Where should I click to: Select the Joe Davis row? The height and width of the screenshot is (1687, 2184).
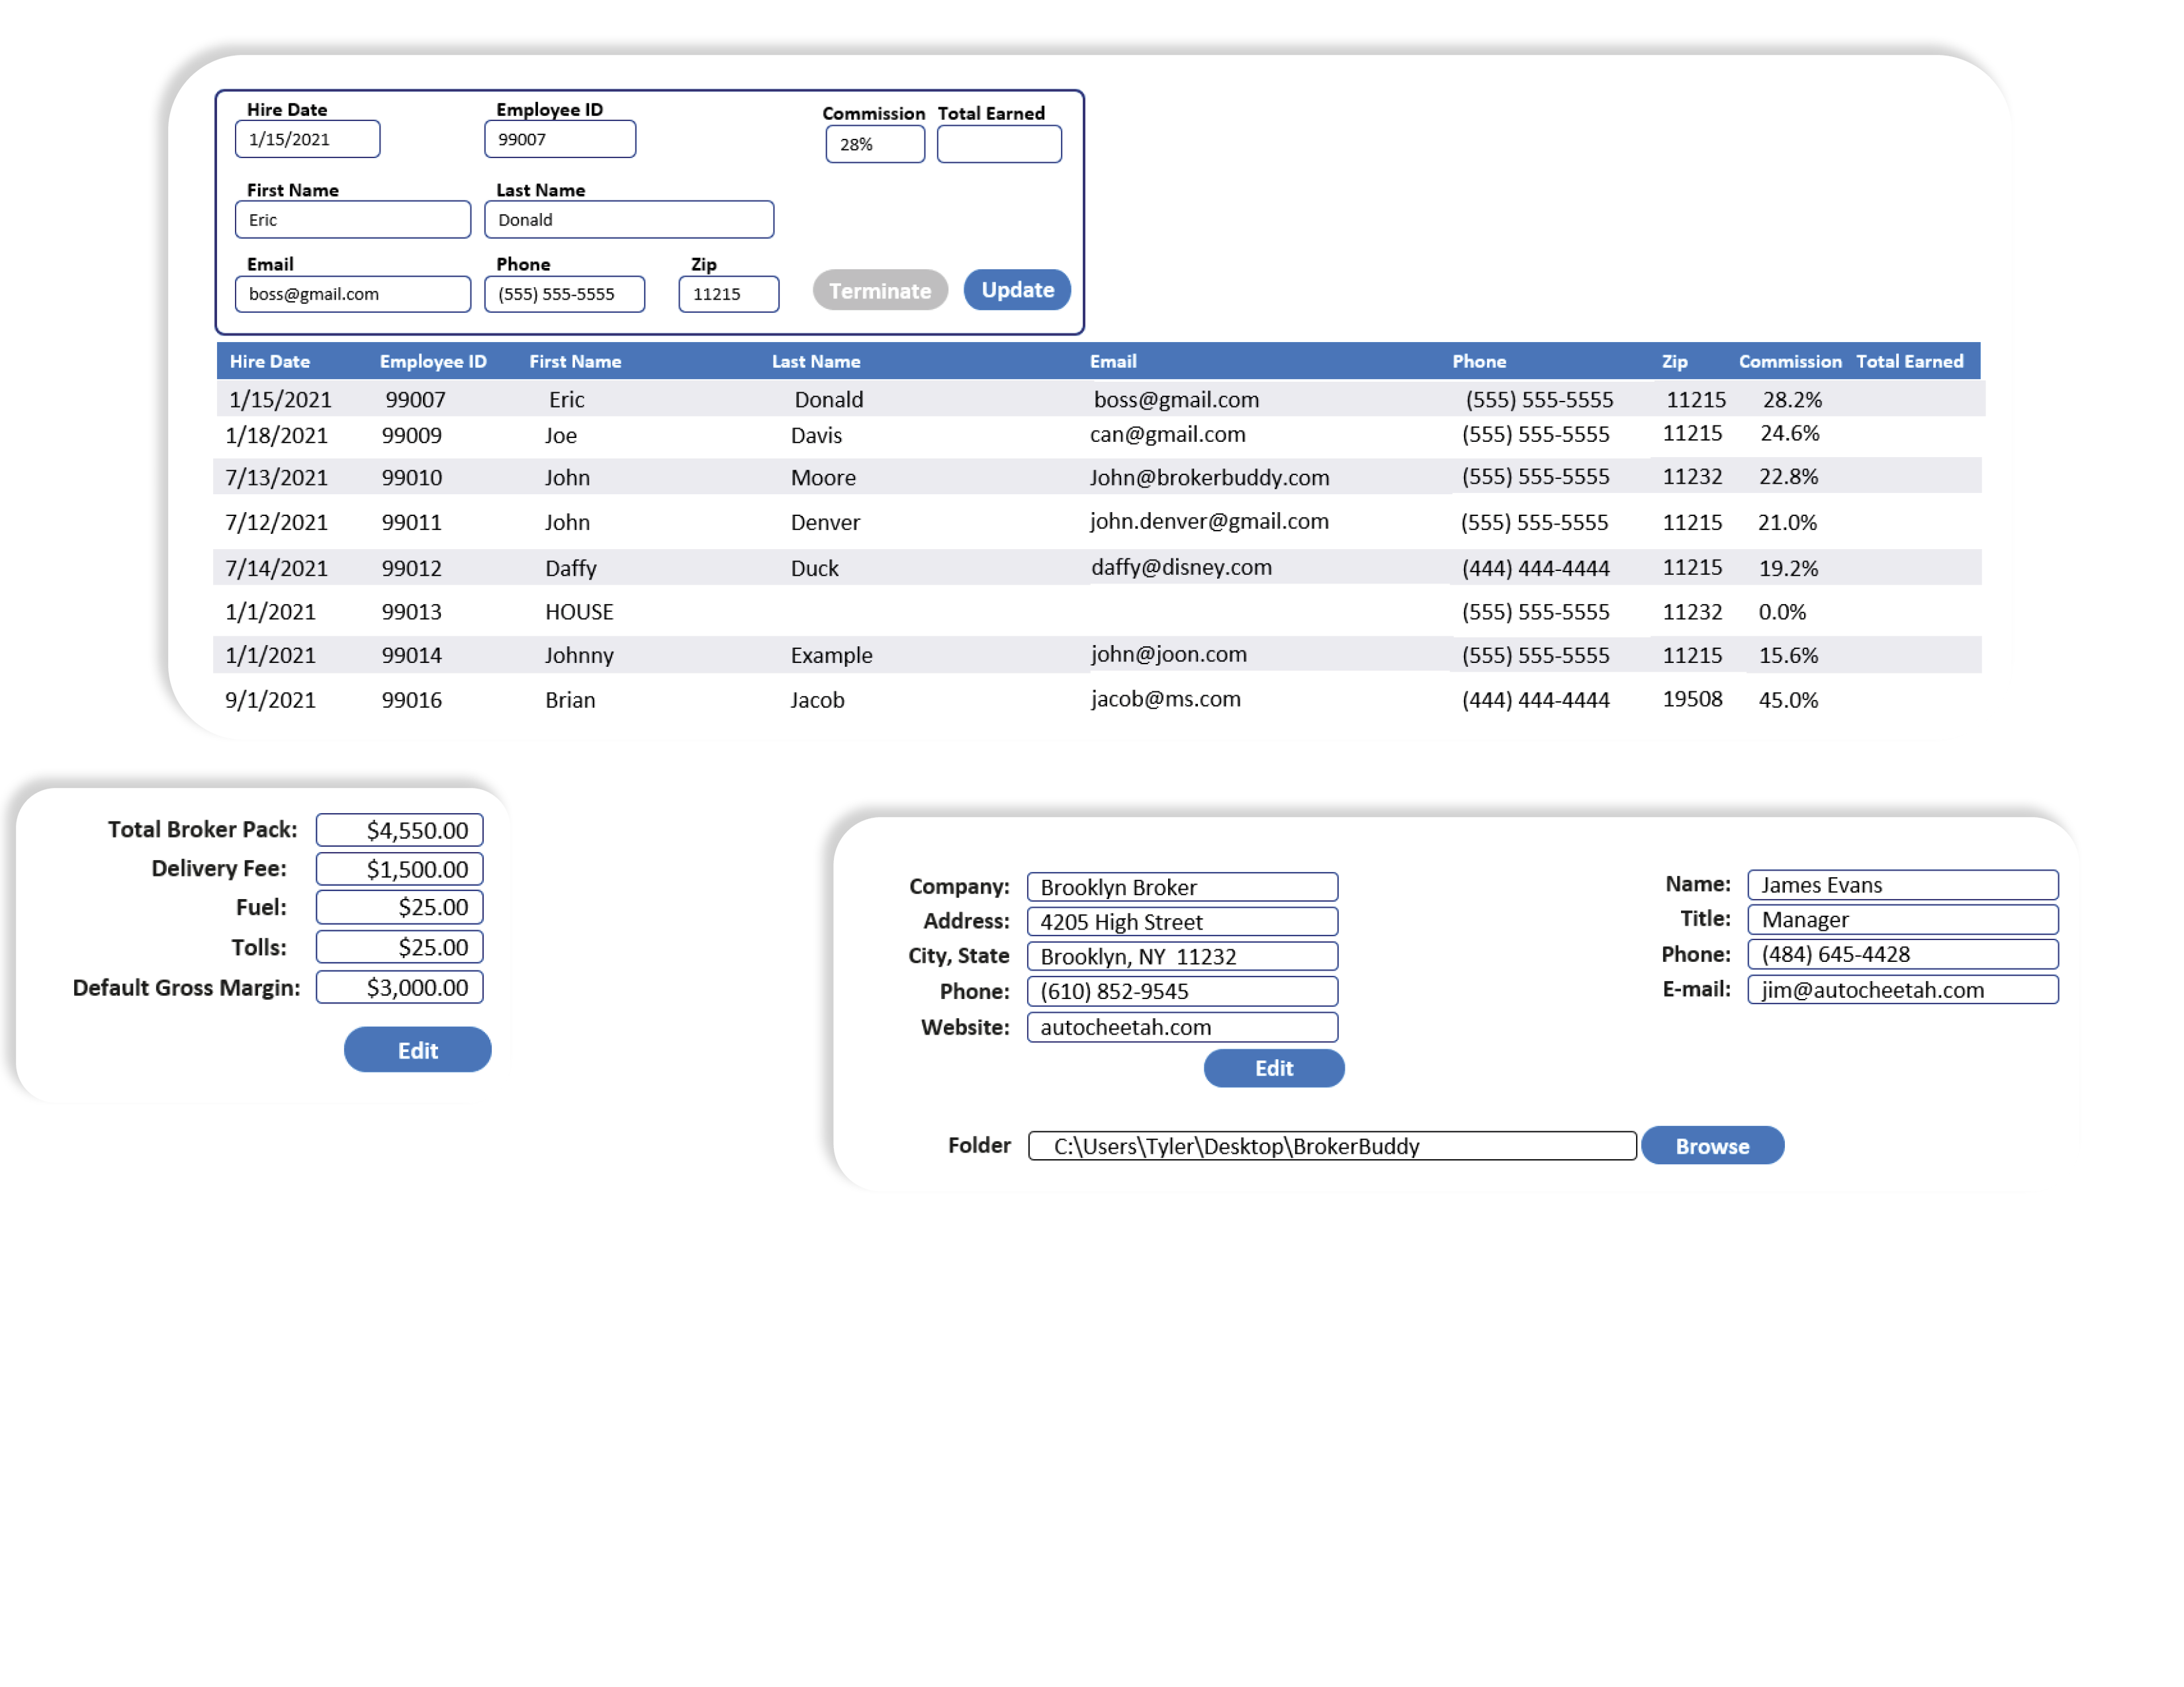tap(1097, 436)
